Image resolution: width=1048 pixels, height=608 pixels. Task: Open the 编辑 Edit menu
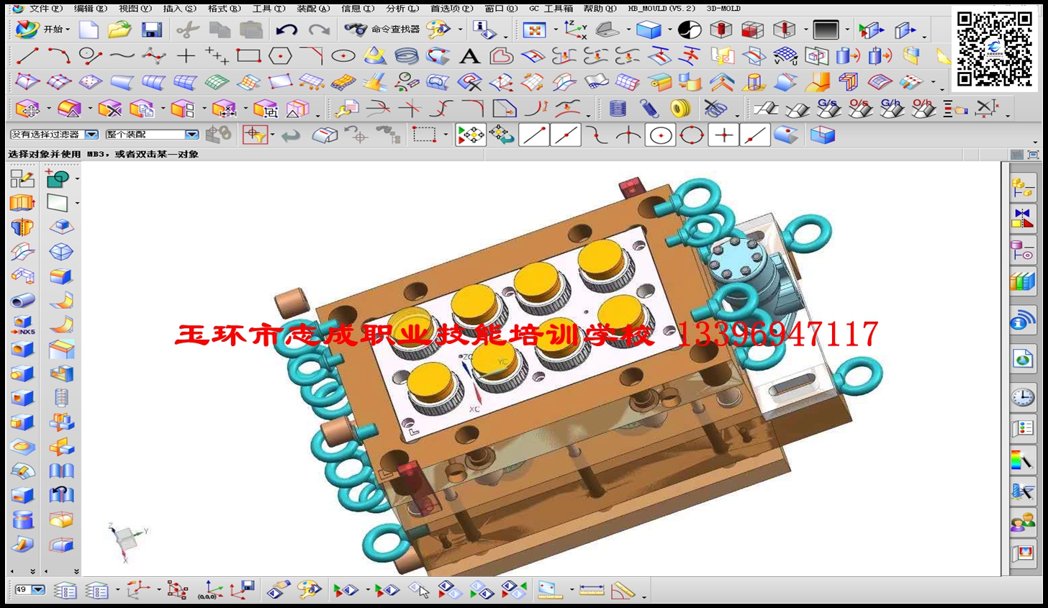pyautogui.click(x=90, y=9)
